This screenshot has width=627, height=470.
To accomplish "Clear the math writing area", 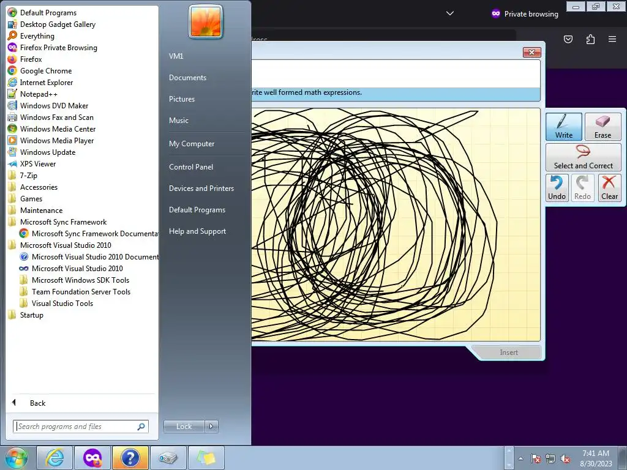I will pyautogui.click(x=609, y=188).
